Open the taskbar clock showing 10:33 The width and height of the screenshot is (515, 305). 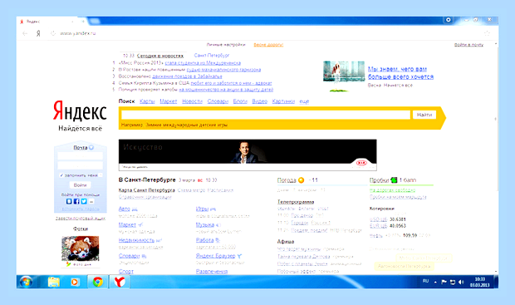(x=480, y=282)
